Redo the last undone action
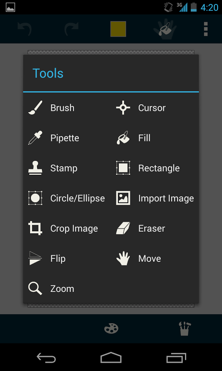The image size is (222, 371). pos(72,29)
